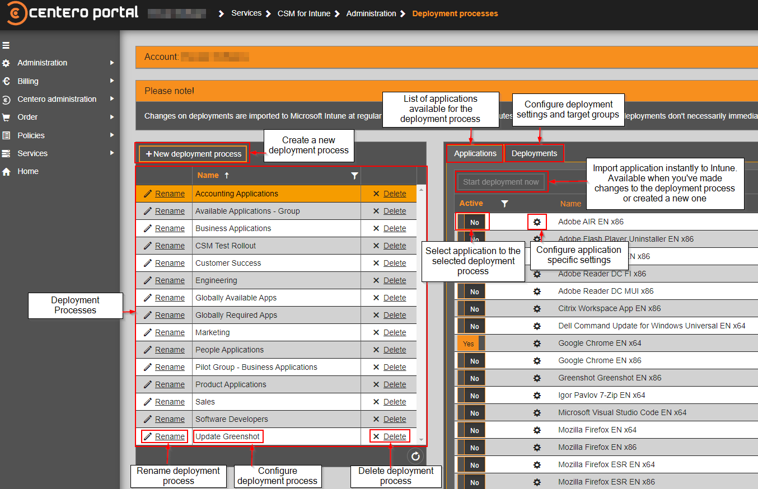Click New deployment process button
The width and height of the screenshot is (758, 489).
193,154
